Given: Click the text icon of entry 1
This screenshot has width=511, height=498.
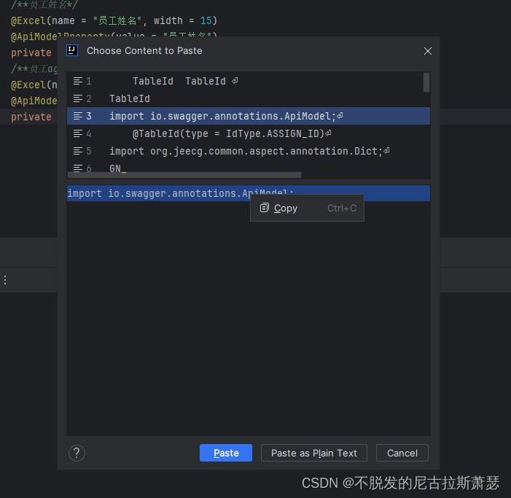Looking at the screenshot, I should point(77,81).
